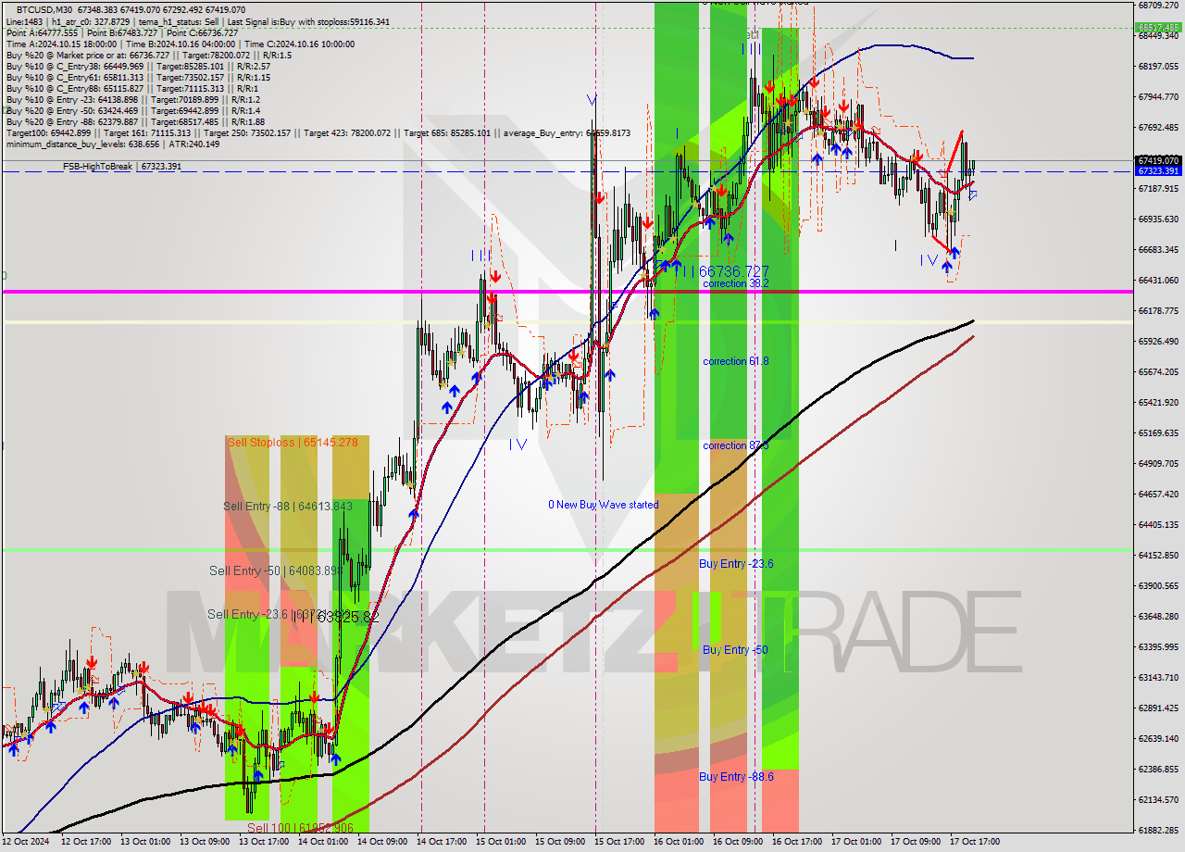This screenshot has height=852, width=1185.
Task: Click the 'correction 61.8' label
Action: pyautogui.click(x=736, y=361)
